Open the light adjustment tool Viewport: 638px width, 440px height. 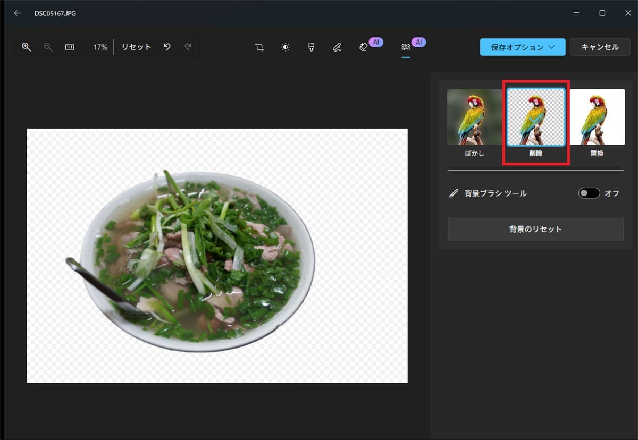tap(285, 47)
